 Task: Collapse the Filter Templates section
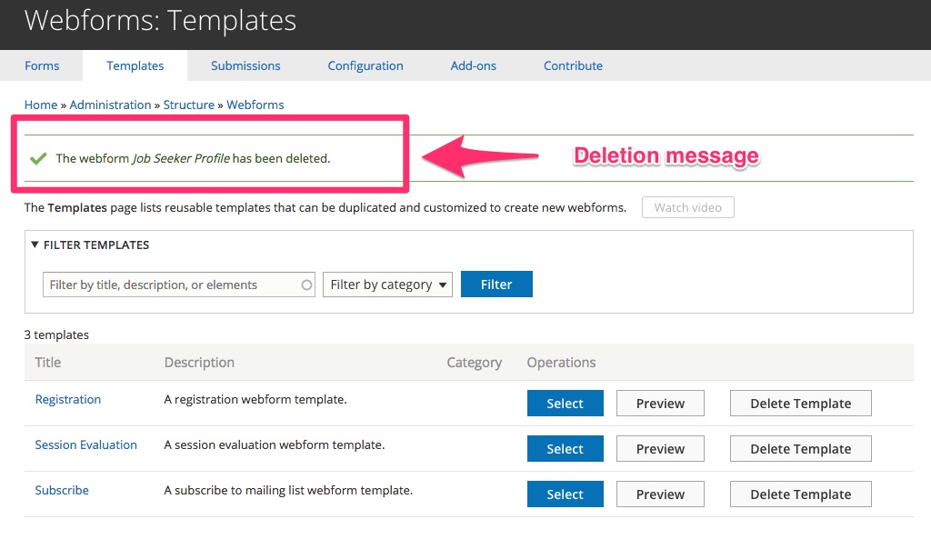tap(90, 245)
